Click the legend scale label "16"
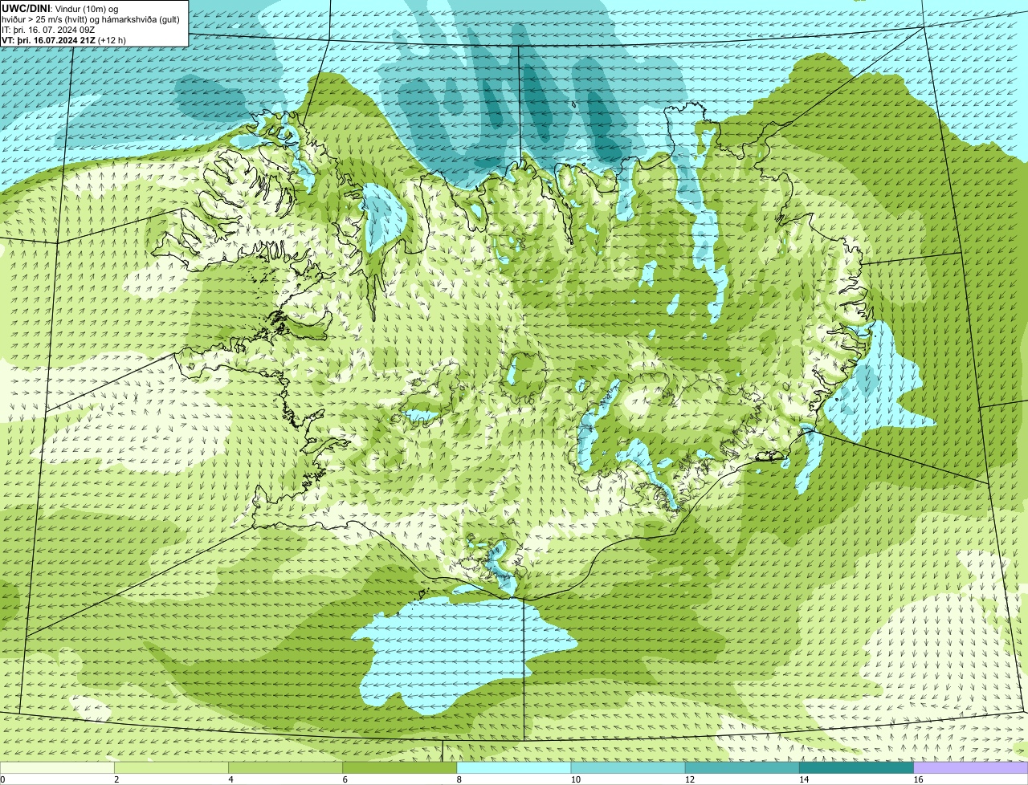The image size is (1028, 785). 918,779
